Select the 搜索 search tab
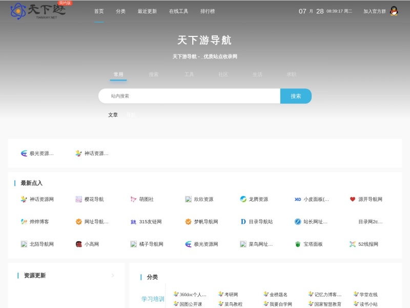This screenshot has height=308, width=410. click(x=153, y=74)
